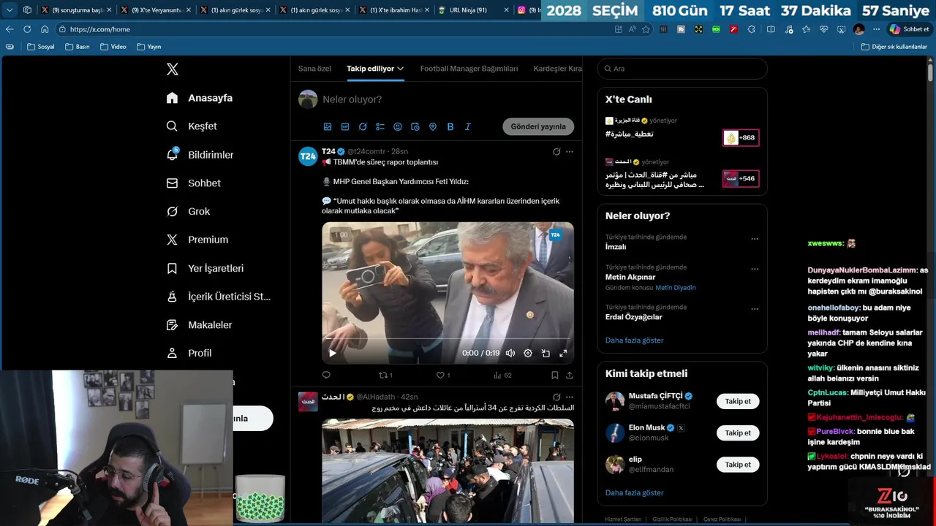
Task: Switch to Football Manager Bağımlıları tab
Action: coord(469,69)
